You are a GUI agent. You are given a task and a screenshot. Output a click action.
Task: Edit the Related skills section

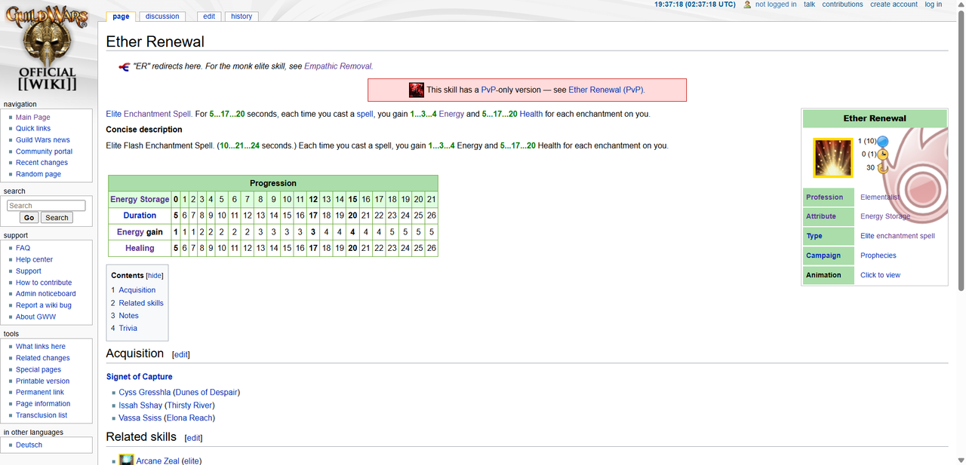(193, 438)
